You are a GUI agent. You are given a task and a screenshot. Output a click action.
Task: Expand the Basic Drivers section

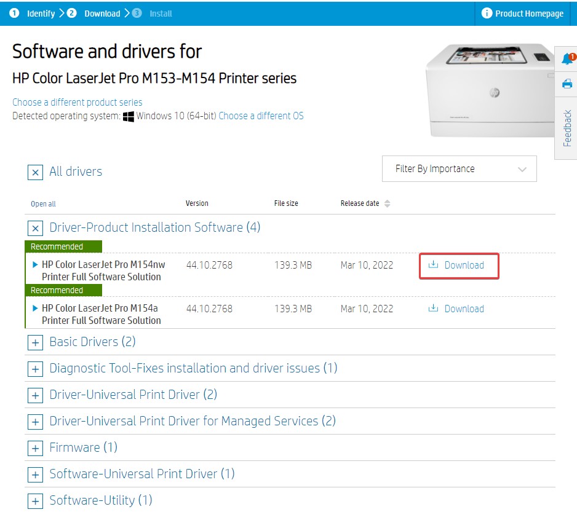[x=36, y=342]
